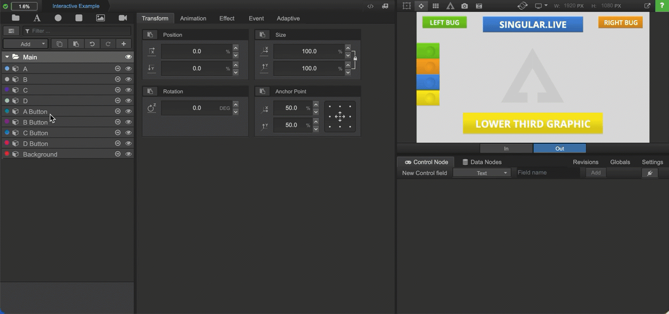669x314 pixels.
Task: Increase the Size X value
Action: pyautogui.click(x=348, y=48)
